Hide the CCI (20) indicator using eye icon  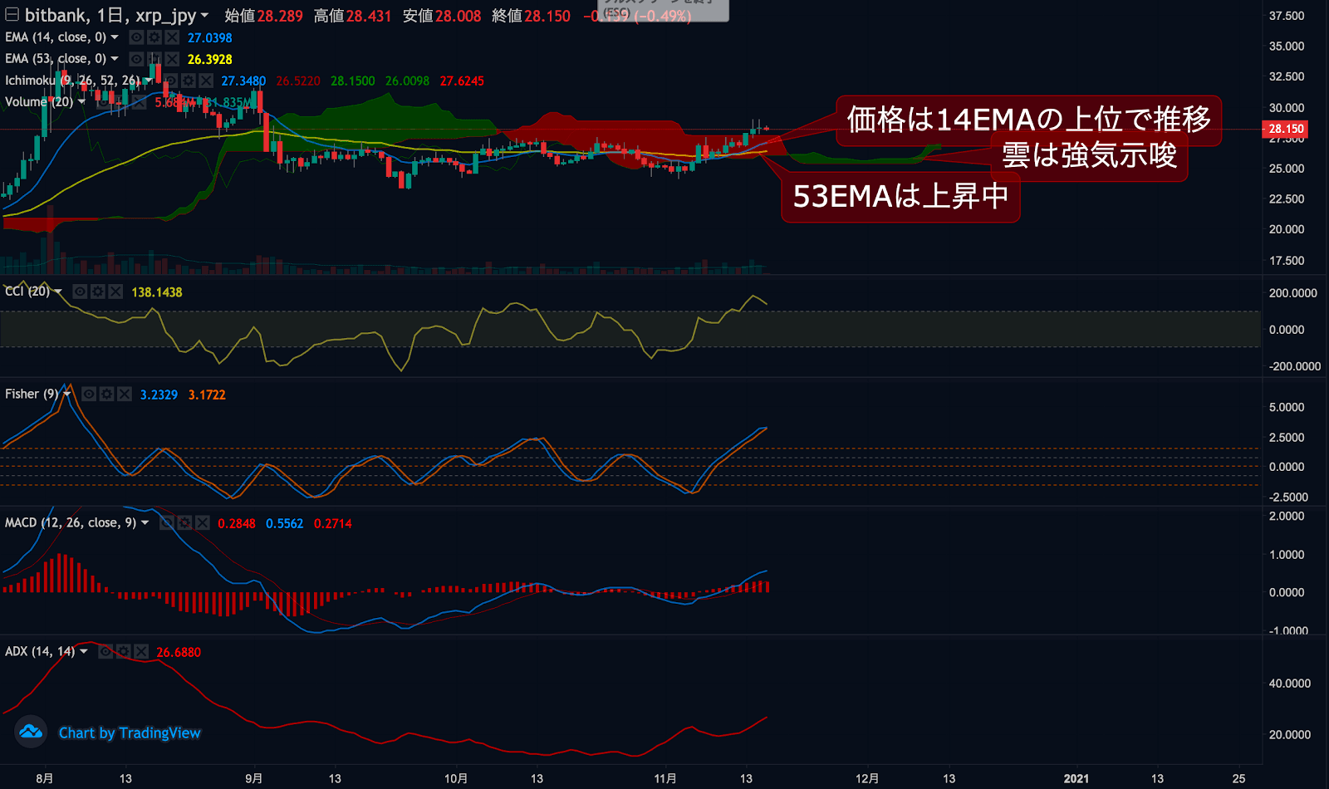80,292
